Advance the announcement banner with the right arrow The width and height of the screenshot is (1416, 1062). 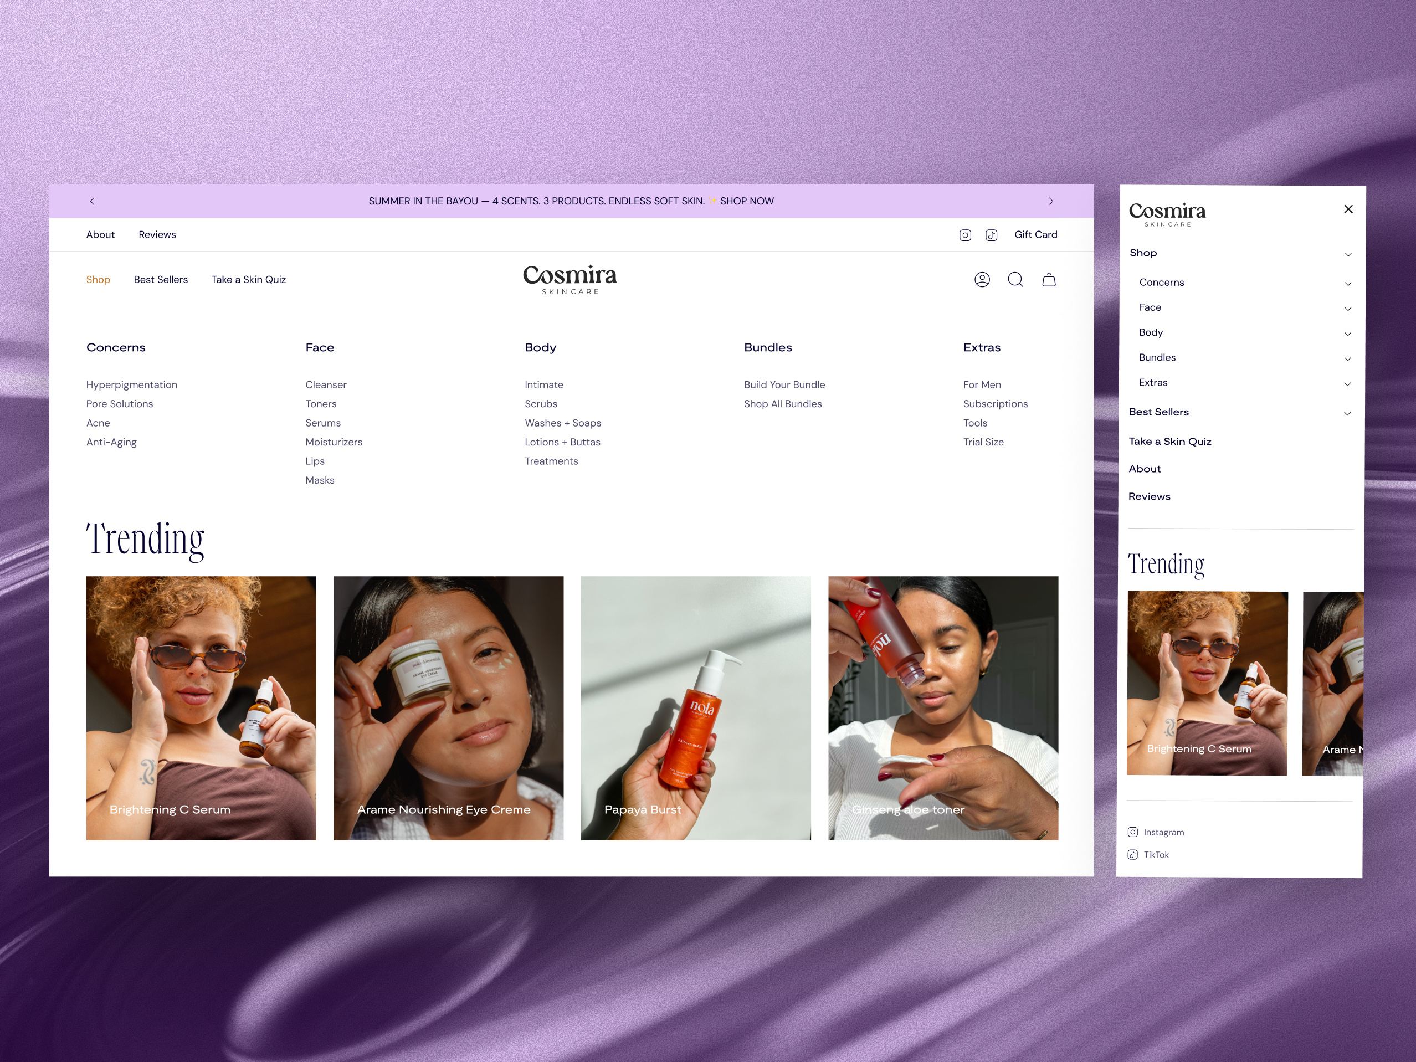tap(1051, 201)
